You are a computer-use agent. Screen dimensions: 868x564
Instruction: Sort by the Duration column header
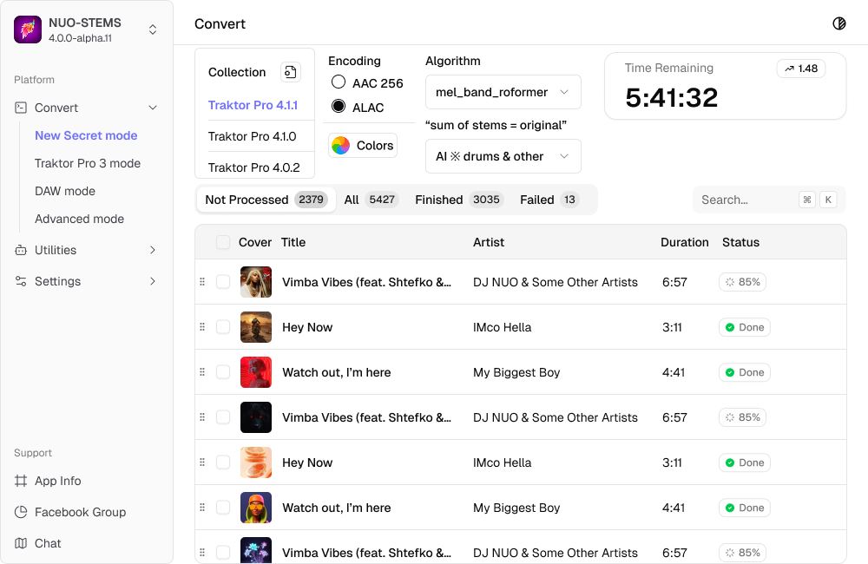pyautogui.click(x=684, y=242)
